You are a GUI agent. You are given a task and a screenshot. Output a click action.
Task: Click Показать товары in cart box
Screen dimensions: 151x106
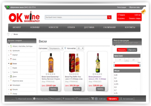tap(135, 18)
